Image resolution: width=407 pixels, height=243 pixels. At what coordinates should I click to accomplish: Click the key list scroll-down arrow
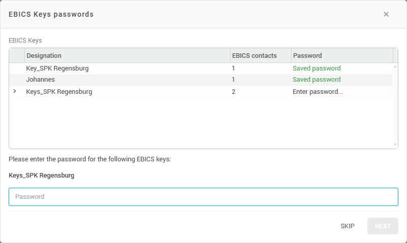point(395,145)
